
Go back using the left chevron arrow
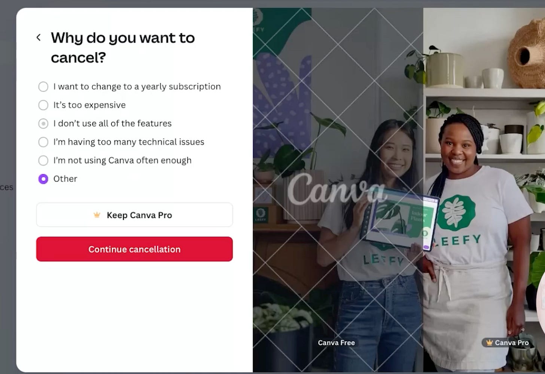pyautogui.click(x=39, y=37)
